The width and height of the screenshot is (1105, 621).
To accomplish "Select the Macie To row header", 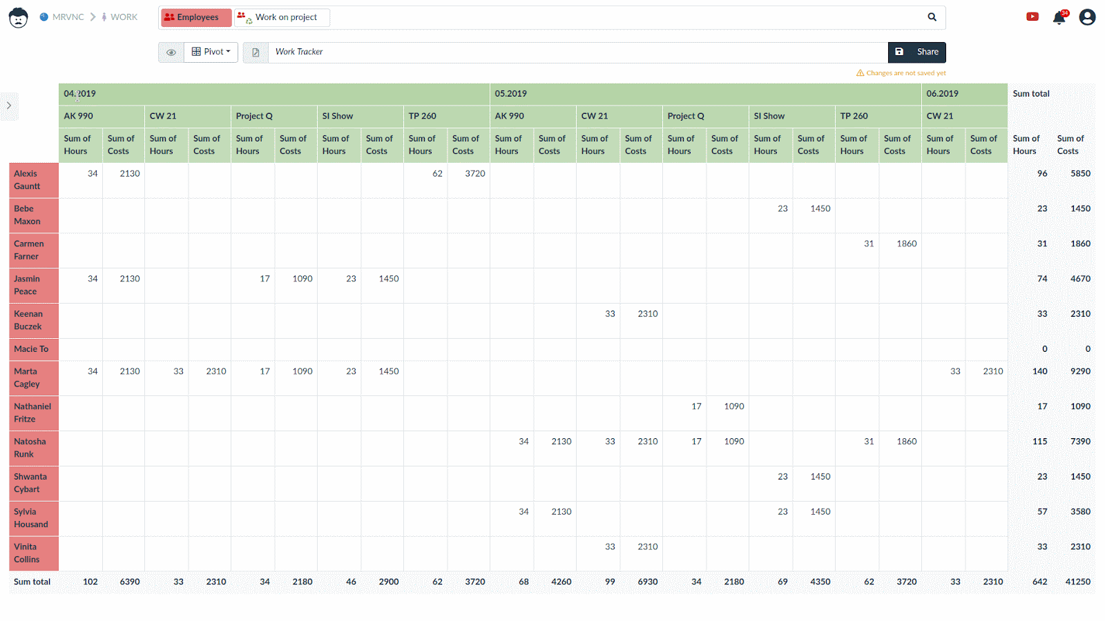I will pos(34,350).
